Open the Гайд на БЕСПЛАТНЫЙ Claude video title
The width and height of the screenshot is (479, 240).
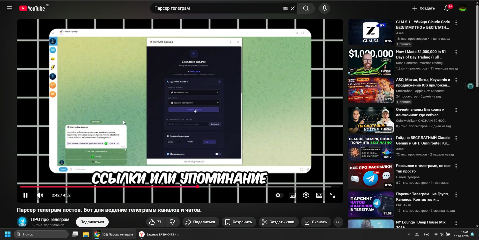pyautogui.click(x=423, y=140)
